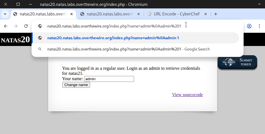Expand the title bar chevron on the right
Image resolution: width=265 pixels, height=134 pixels.
(259, 4)
